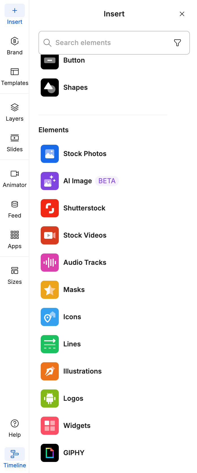This screenshot has height=473, width=197.
Task: Open search filter options
Action: point(177,42)
